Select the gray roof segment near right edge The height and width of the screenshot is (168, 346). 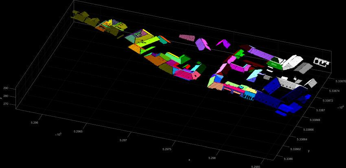303,67
